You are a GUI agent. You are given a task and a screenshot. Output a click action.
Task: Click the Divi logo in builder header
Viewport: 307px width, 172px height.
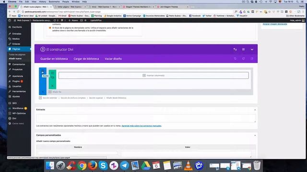(x=43, y=49)
